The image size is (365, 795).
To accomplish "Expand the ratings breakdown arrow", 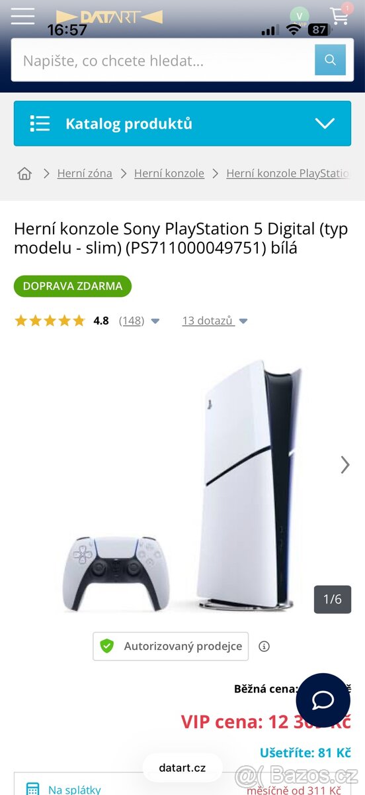I will (155, 321).
